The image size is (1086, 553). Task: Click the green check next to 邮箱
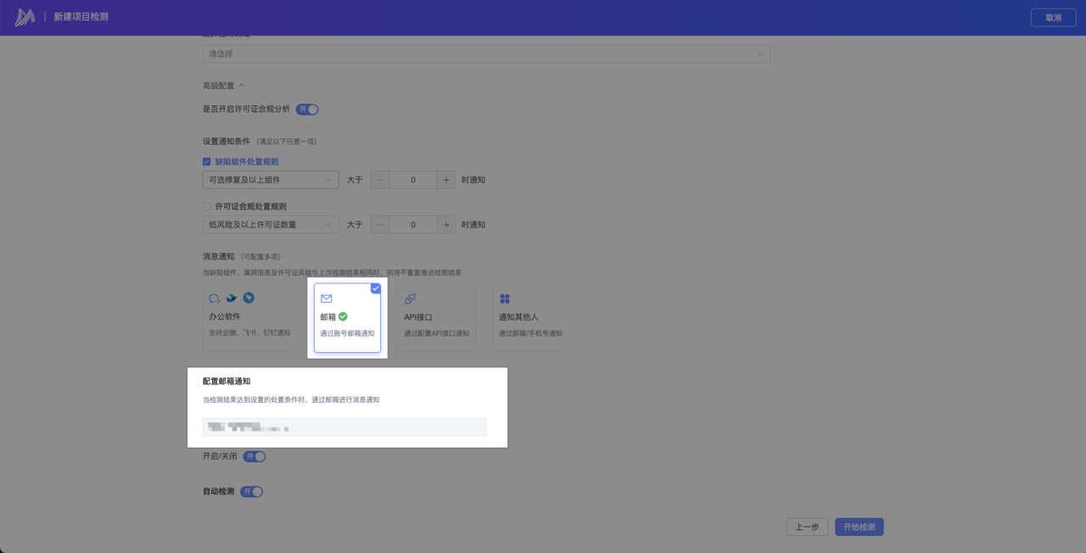tap(343, 316)
